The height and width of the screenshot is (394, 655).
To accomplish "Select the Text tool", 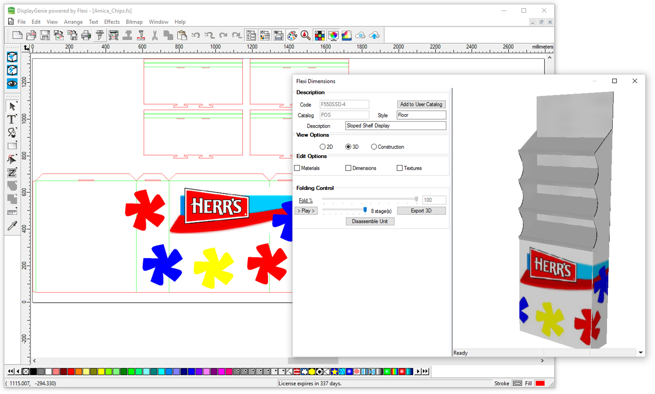I will [12, 120].
